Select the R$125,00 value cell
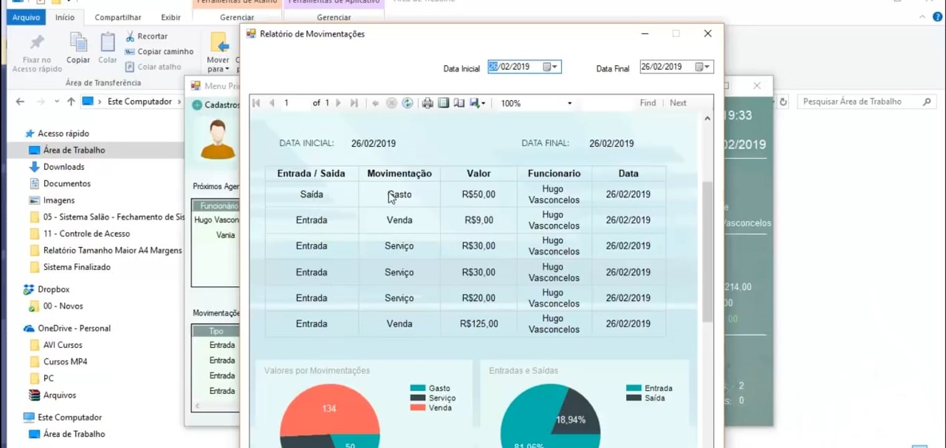This screenshot has height=448, width=946. [x=479, y=324]
